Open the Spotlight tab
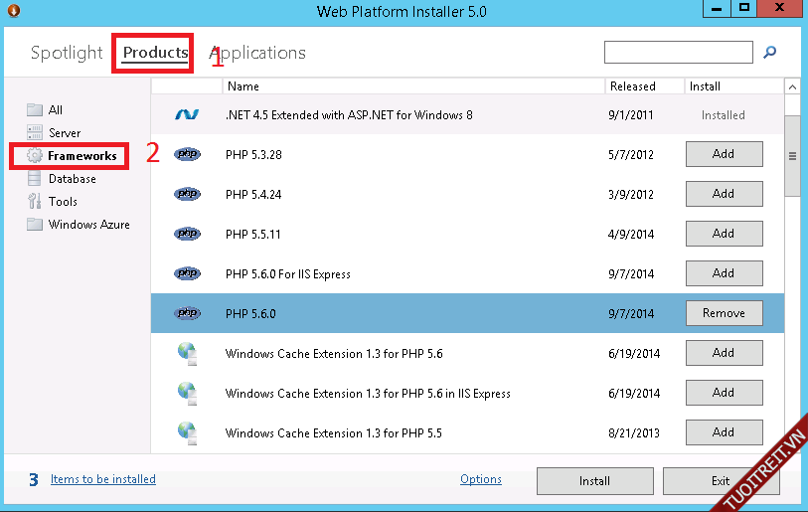Viewport: 808px width, 512px height. click(x=67, y=53)
